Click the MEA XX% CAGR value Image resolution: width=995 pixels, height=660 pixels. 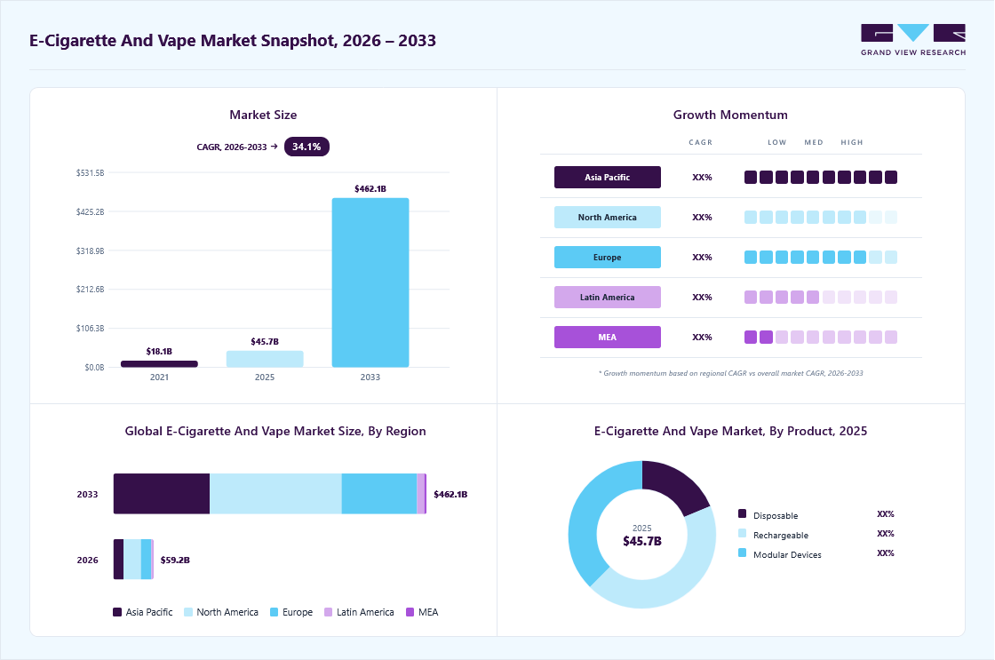[x=702, y=337]
